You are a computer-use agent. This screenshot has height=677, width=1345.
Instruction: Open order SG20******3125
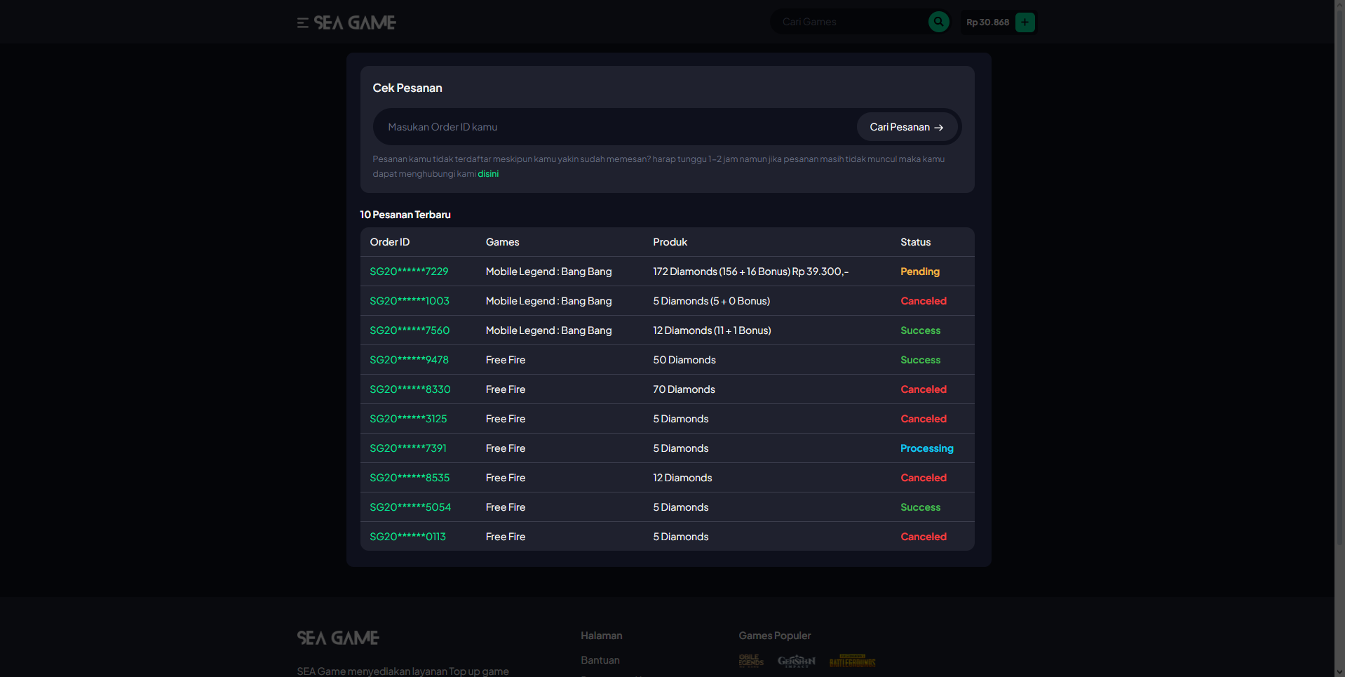tap(408, 419)
